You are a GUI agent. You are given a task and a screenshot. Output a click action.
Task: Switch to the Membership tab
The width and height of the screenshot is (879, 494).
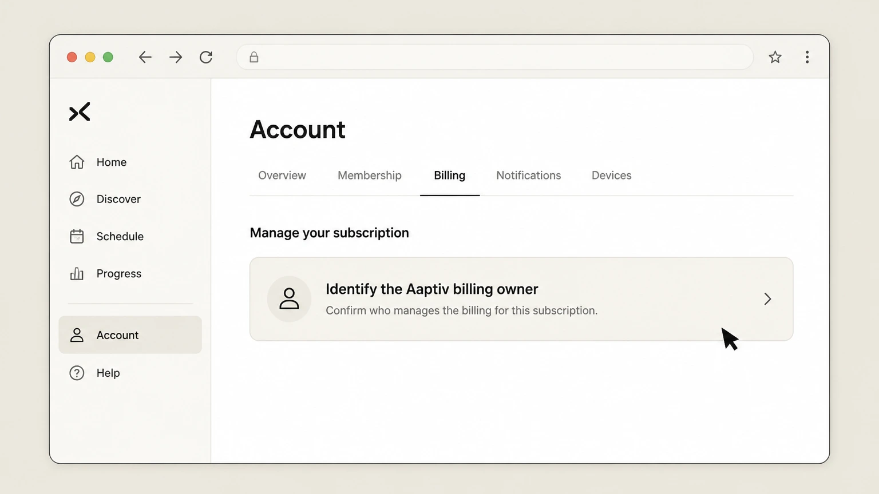(x=370, y=176)
